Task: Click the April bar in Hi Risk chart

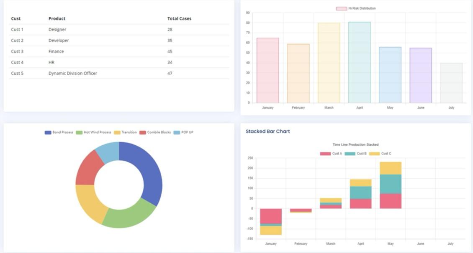Action: (x=359, y=63)
